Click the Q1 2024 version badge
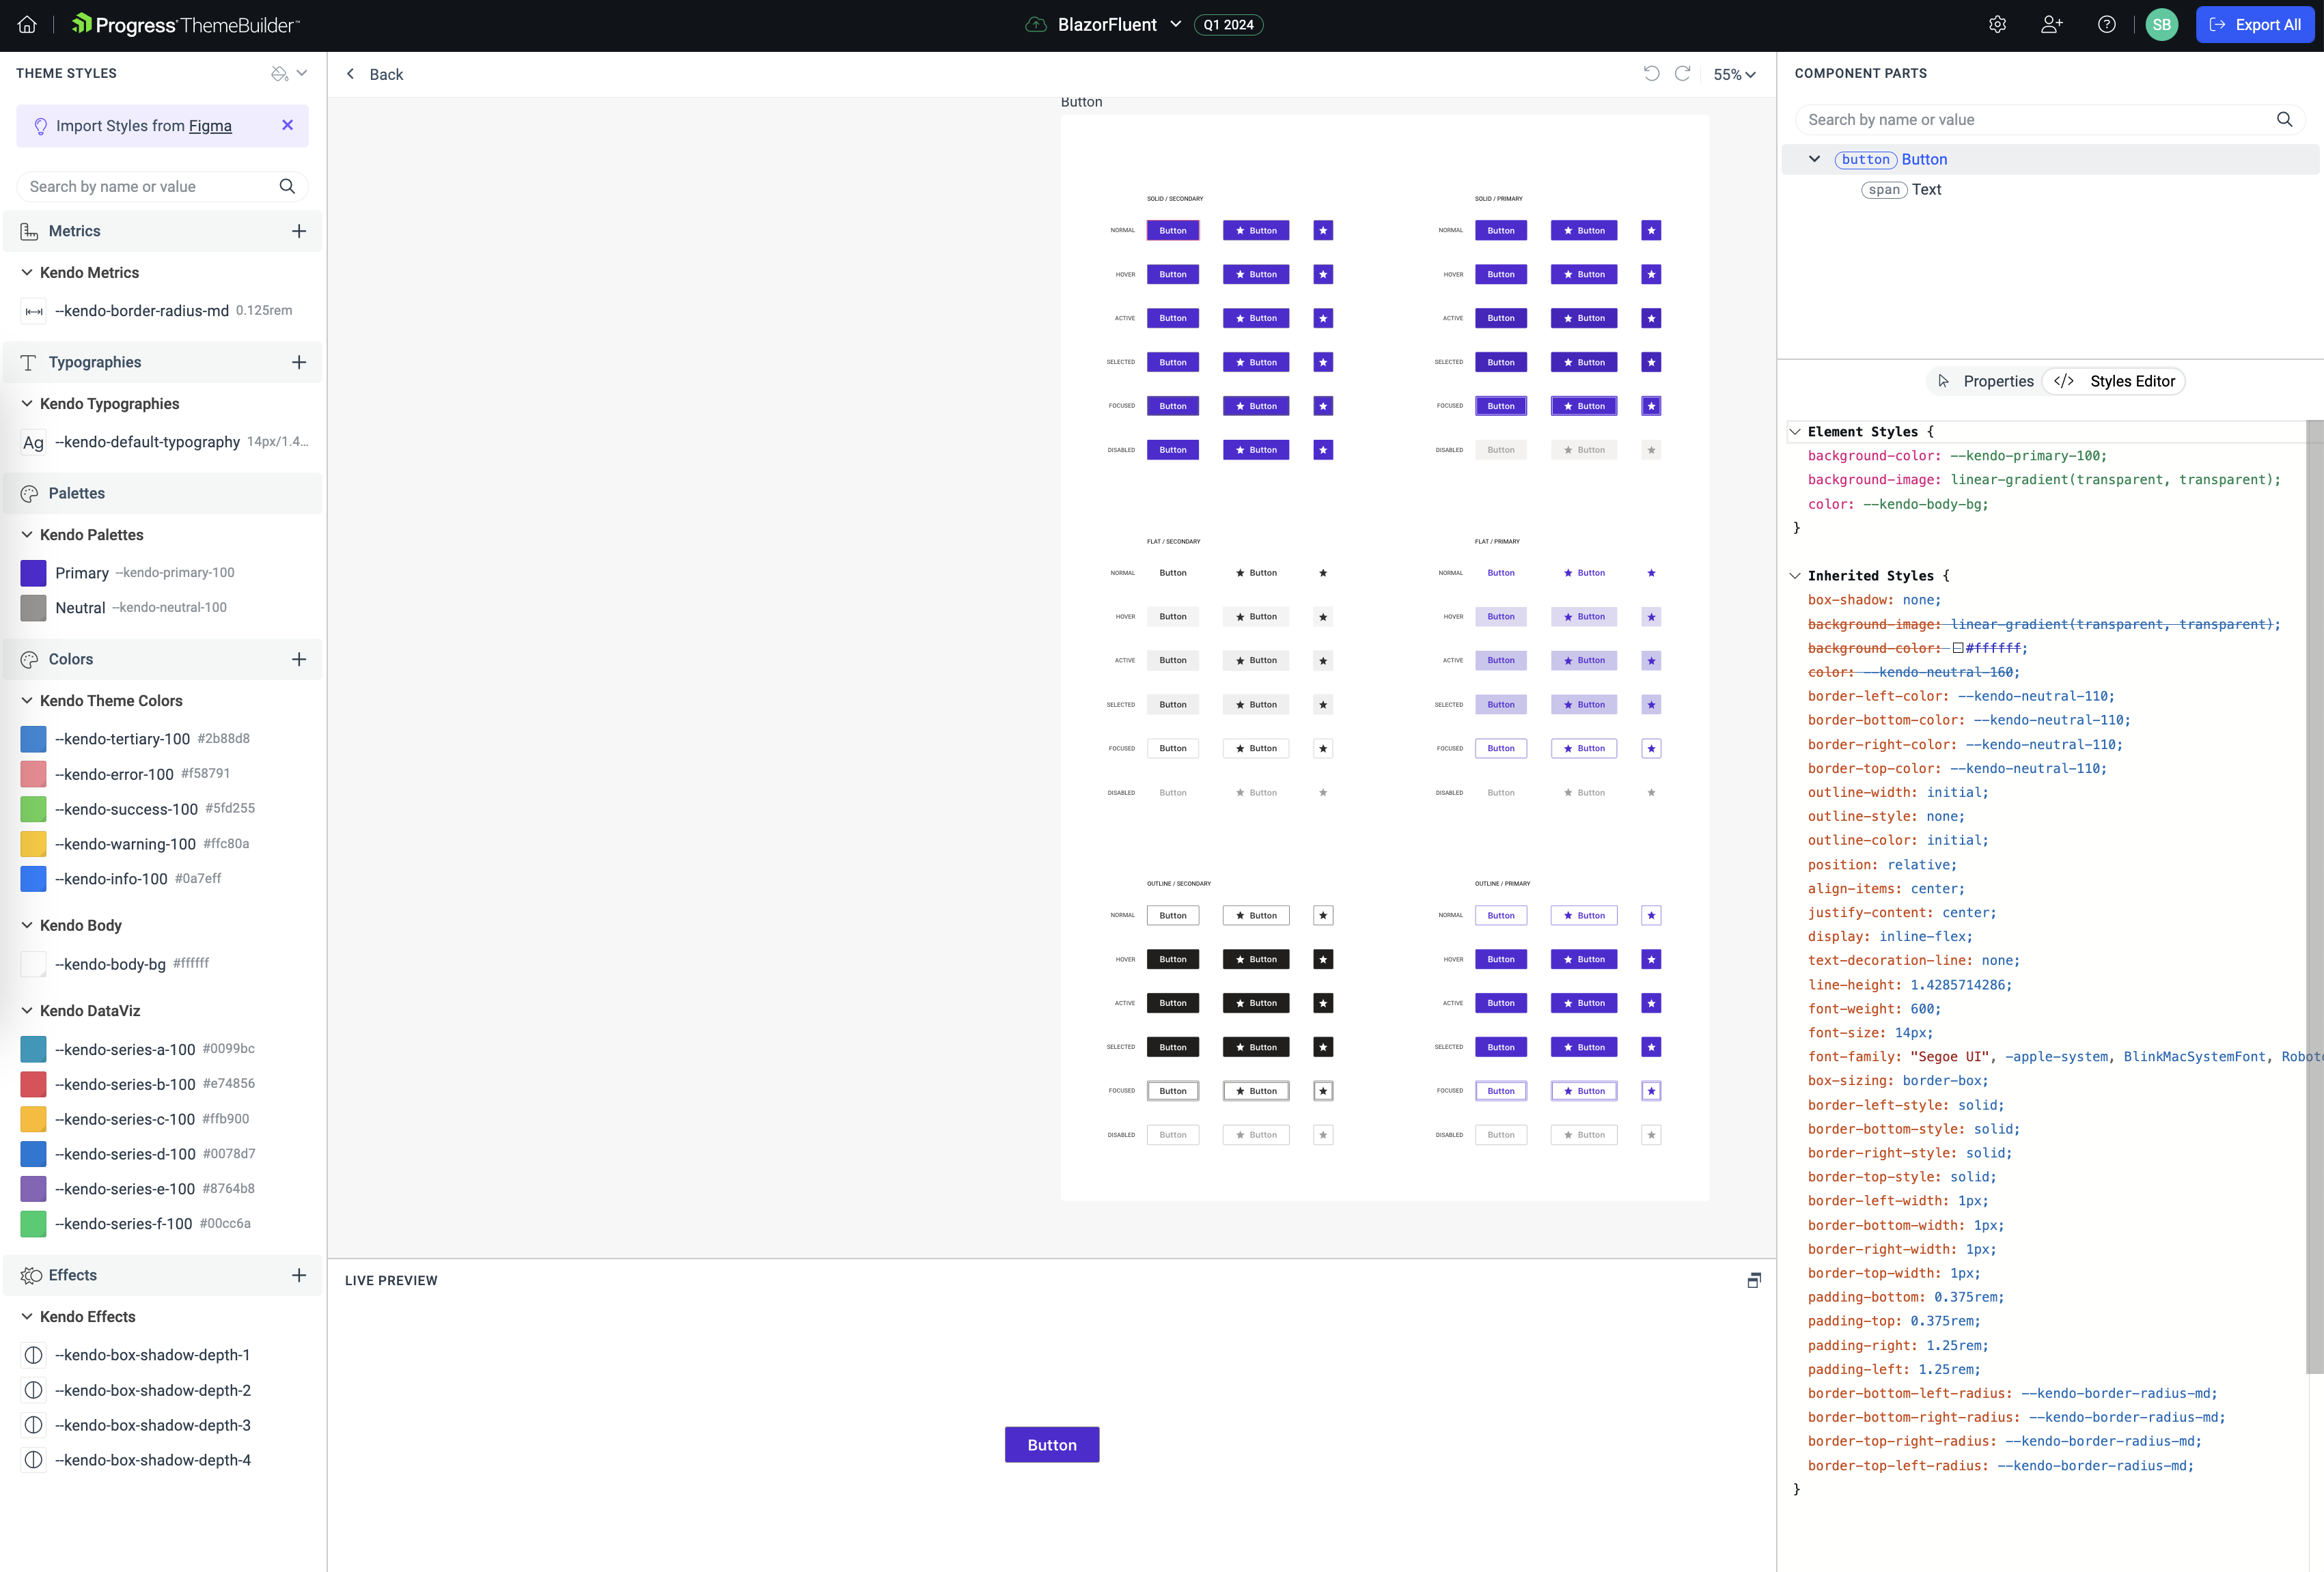This screenshot has width=2324, height=1572. click(1228, 25)
